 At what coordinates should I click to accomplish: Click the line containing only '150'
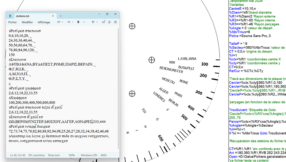[x=12, y=55]
